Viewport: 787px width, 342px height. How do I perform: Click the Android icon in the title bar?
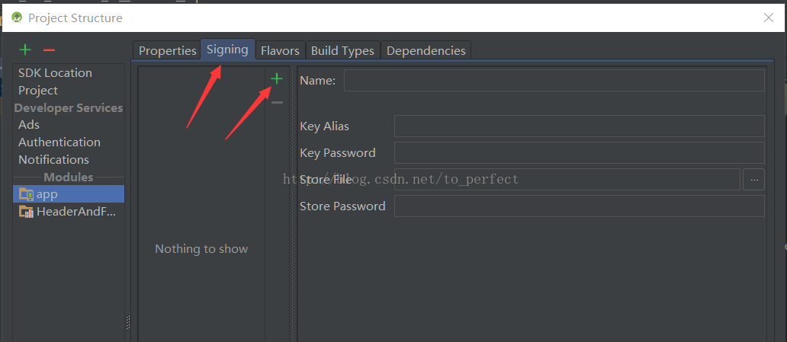[17, 18]
